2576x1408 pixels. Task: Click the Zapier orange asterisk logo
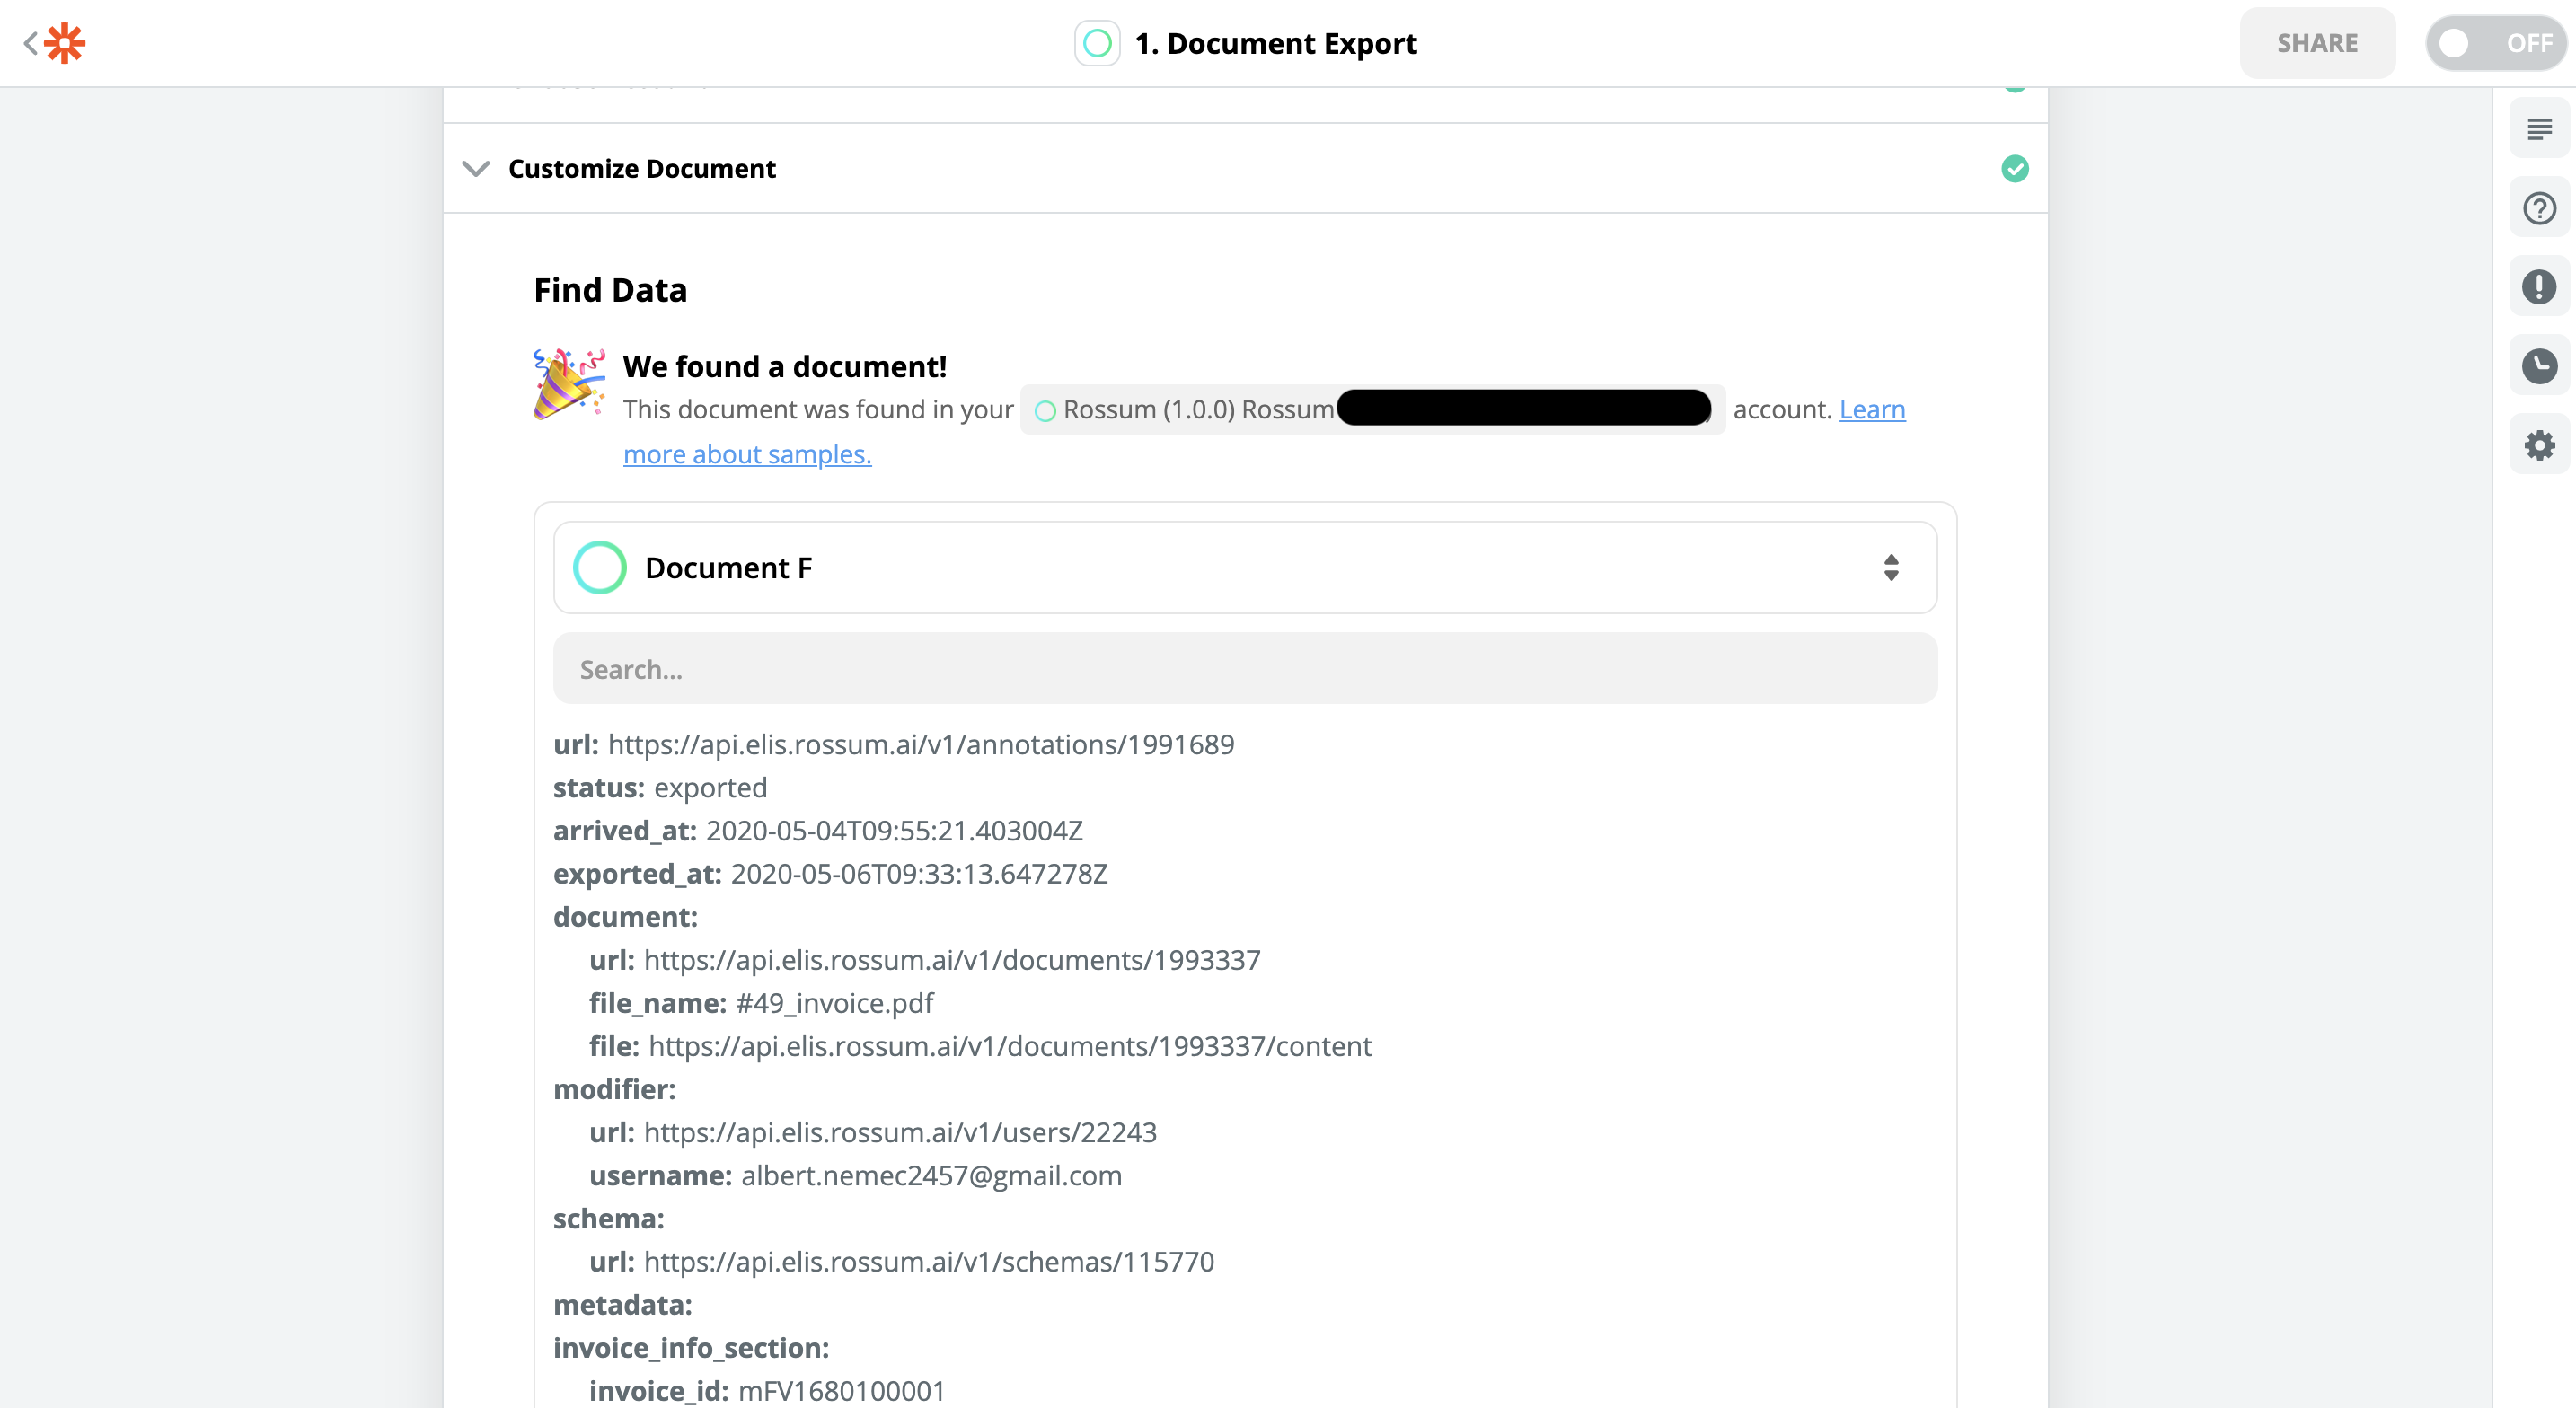tap(65, 43)
